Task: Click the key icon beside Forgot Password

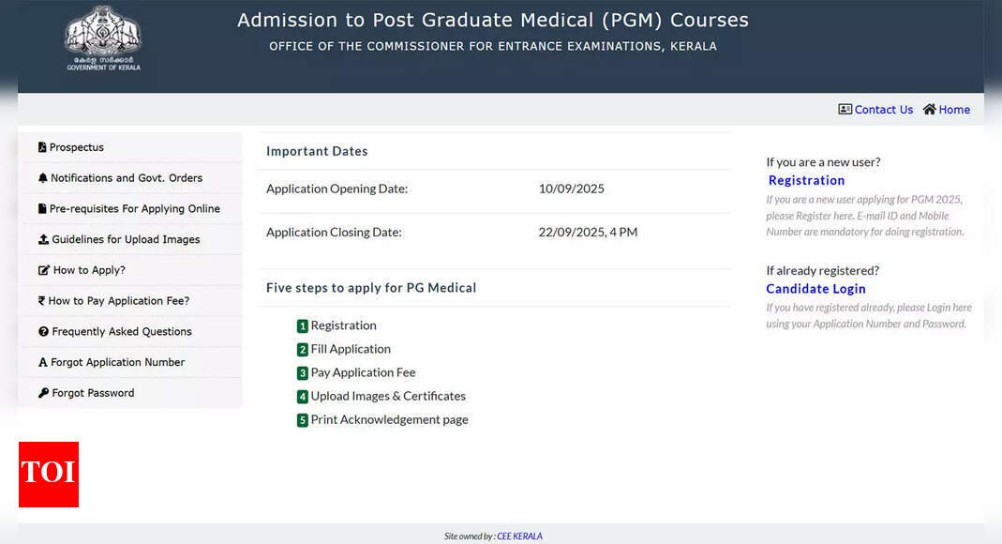Action: click(x=43, y=392)
